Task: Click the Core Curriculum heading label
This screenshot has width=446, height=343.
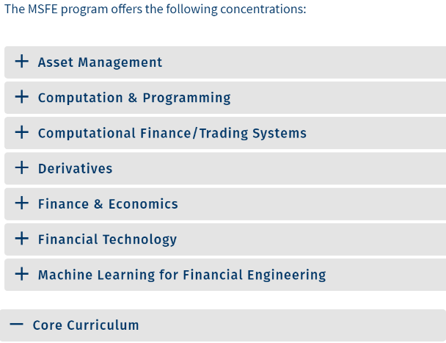Action: click(86, 325)
